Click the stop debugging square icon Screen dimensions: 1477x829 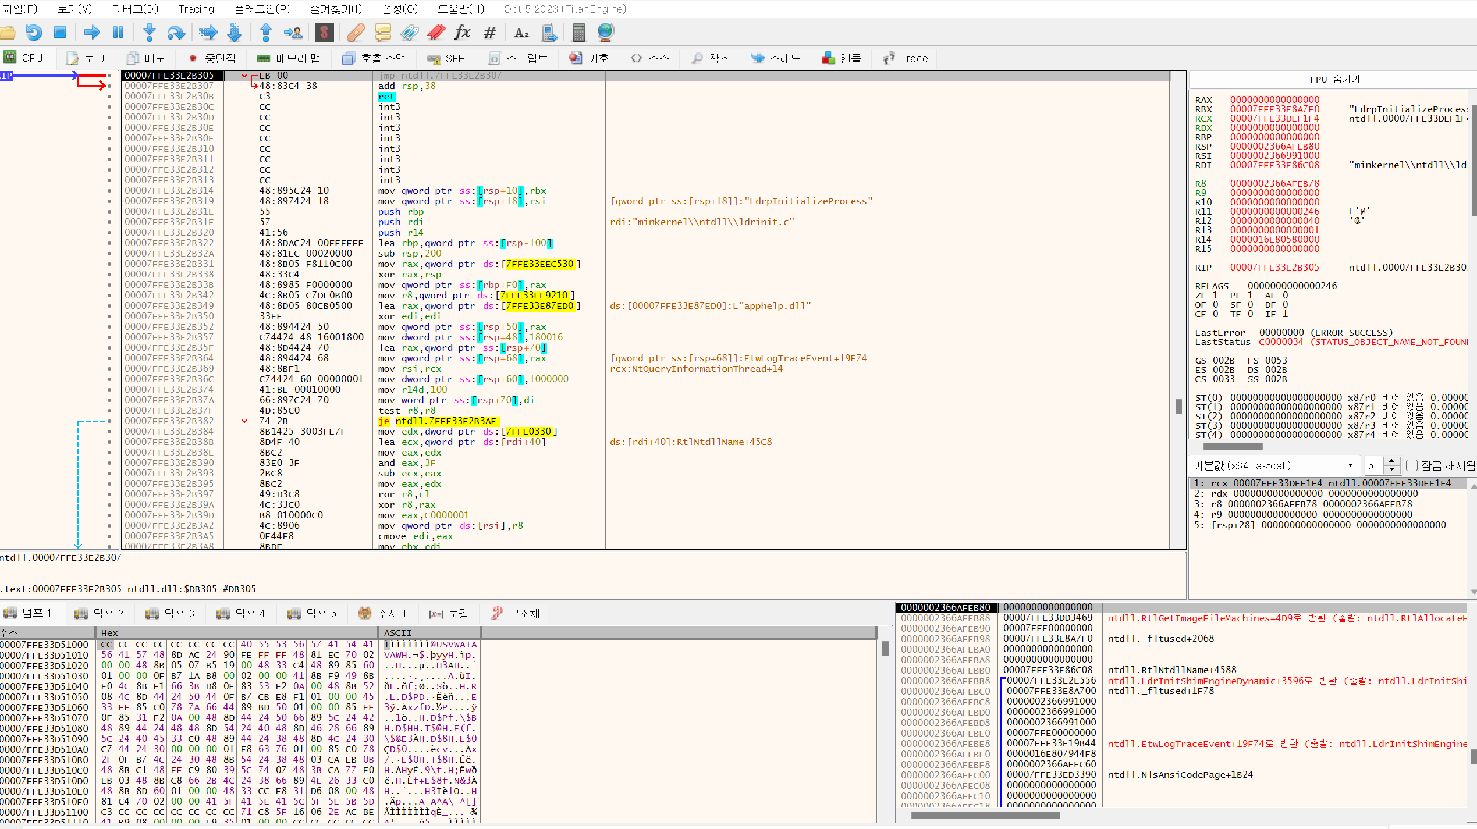(60, 33)
